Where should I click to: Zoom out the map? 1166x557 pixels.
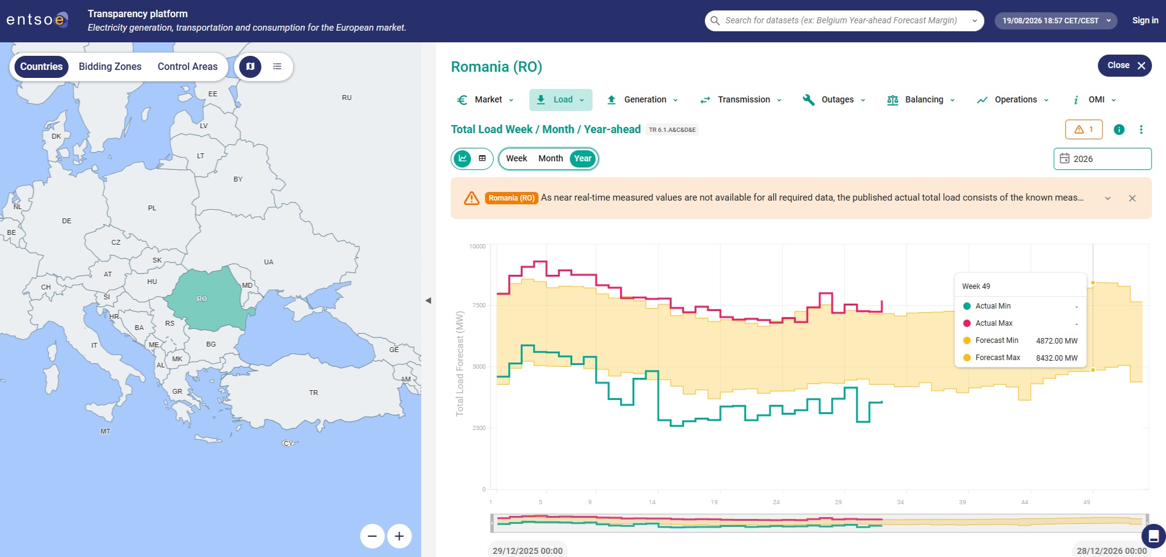pos(372,536)
